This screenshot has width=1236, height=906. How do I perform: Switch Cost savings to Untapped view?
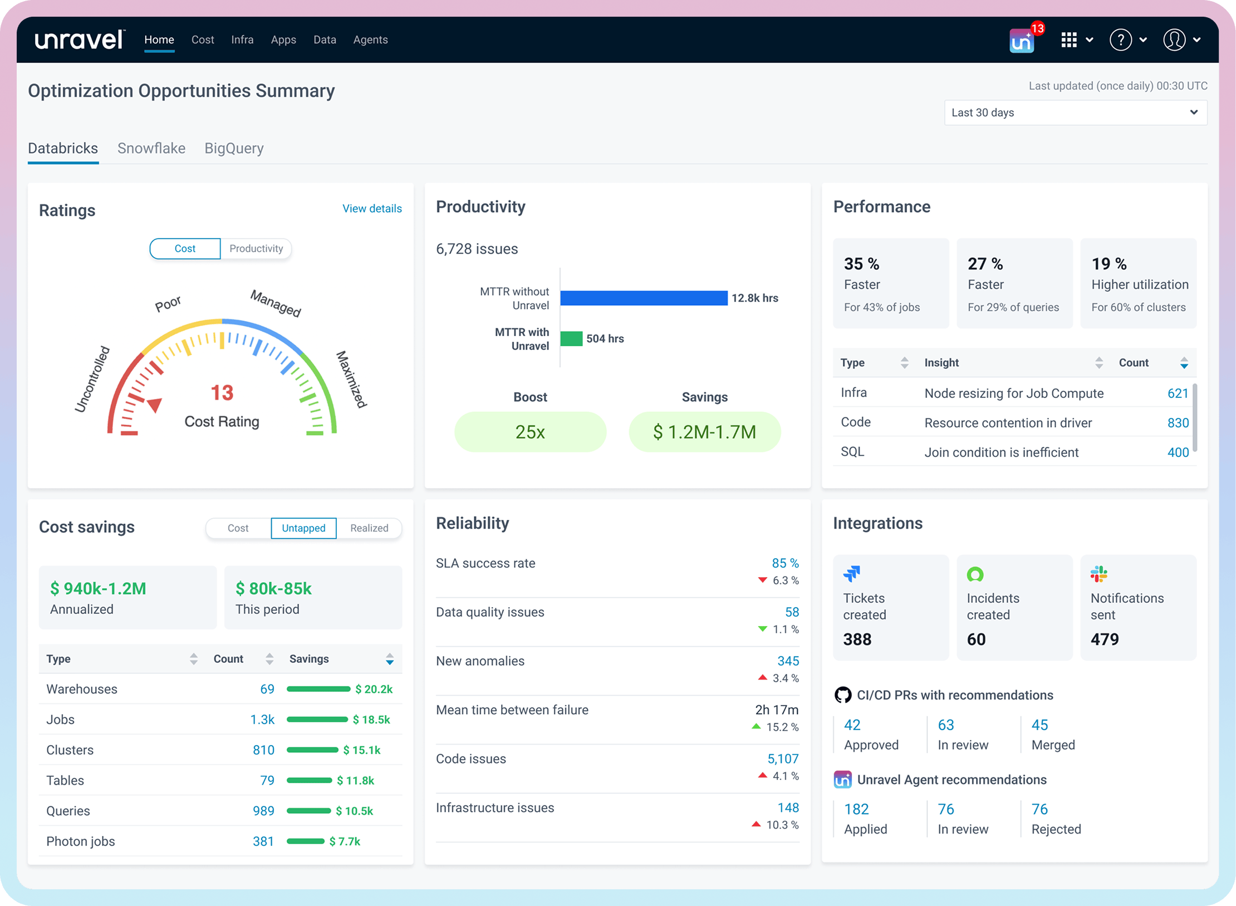[303, 528]
